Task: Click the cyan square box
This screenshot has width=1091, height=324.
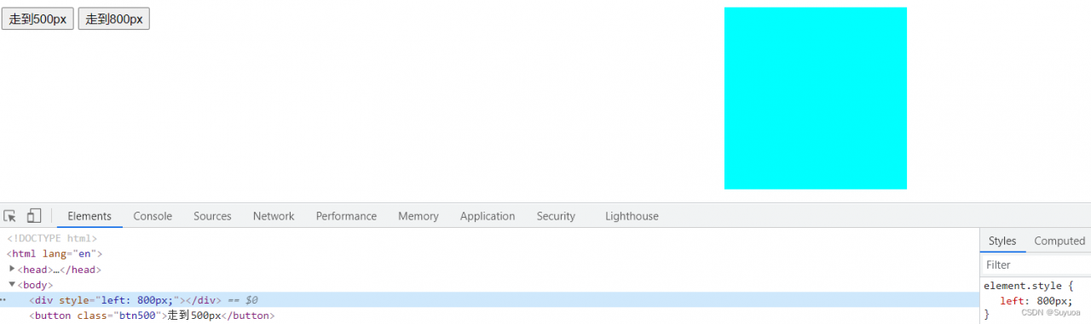Action: coord(816,98)
